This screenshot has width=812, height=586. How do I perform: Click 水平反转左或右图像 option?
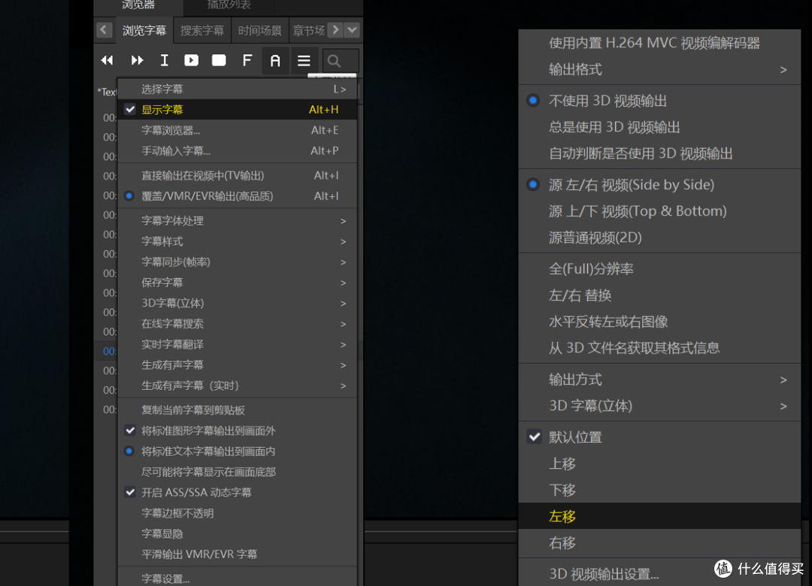[x=660, y=322]
